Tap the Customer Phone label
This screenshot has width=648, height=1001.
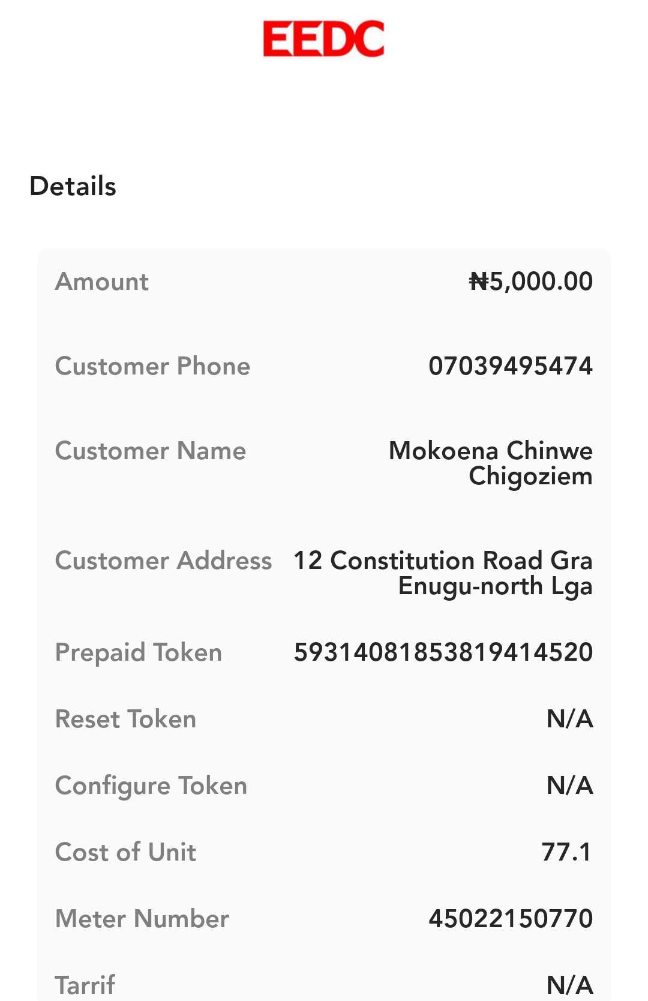pyautogui.click(x=152, y=366)
